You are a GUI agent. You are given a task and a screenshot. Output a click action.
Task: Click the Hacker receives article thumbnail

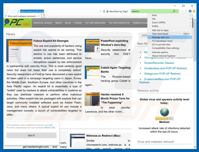pos(92,99)
